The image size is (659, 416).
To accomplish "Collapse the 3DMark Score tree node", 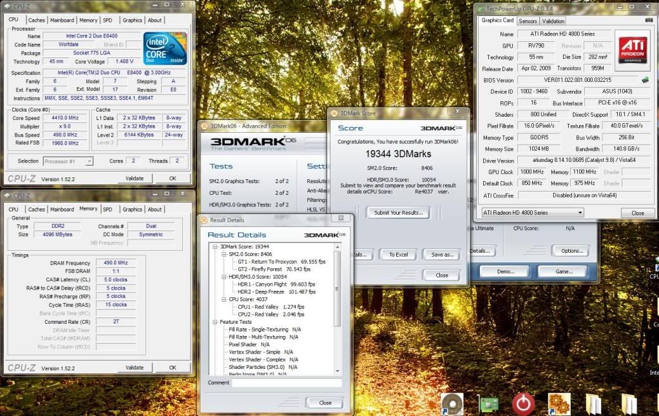I will pos(216,246).
